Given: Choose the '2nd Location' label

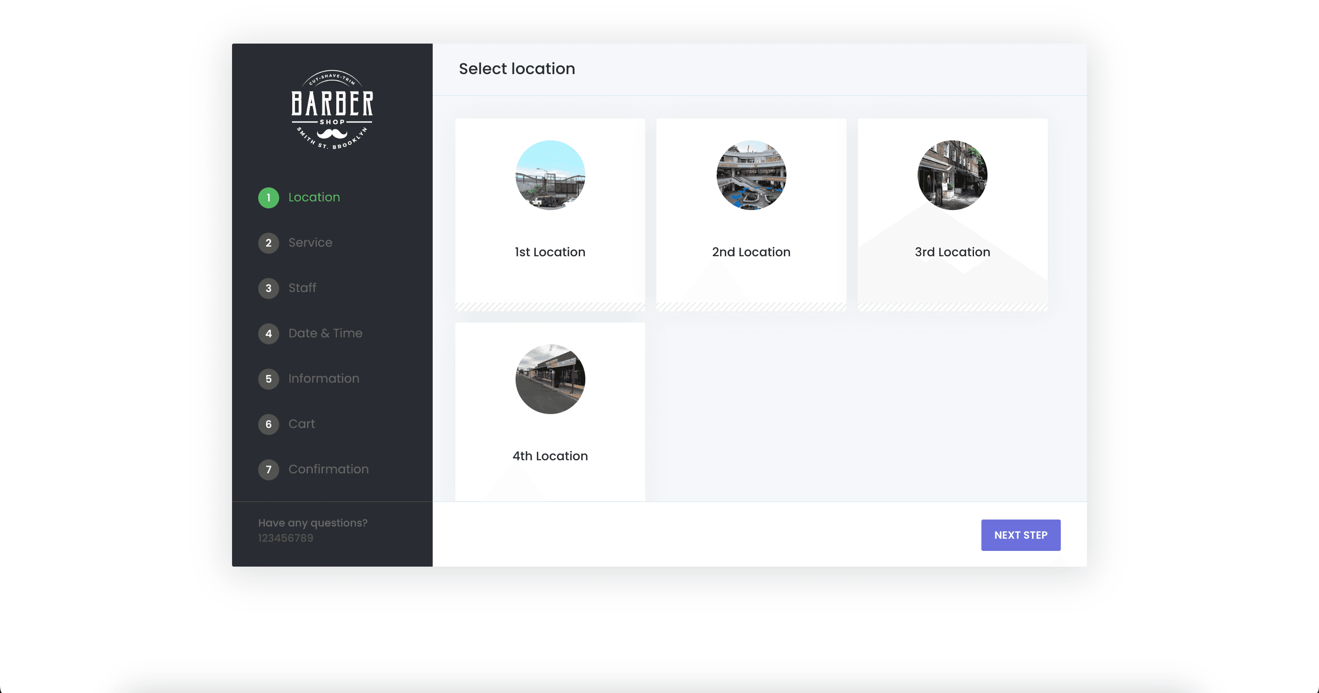Looking at the screenshot, I should 751,252.
